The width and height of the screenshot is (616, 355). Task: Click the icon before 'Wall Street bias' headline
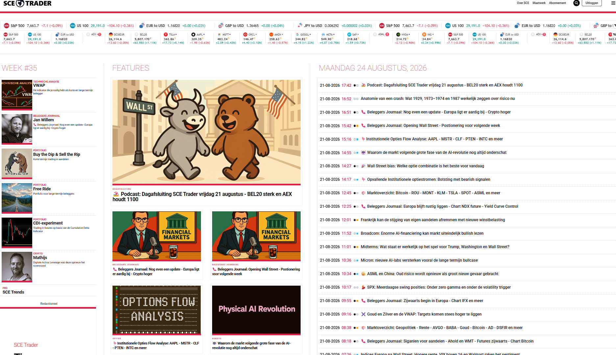tap(363, 166)
